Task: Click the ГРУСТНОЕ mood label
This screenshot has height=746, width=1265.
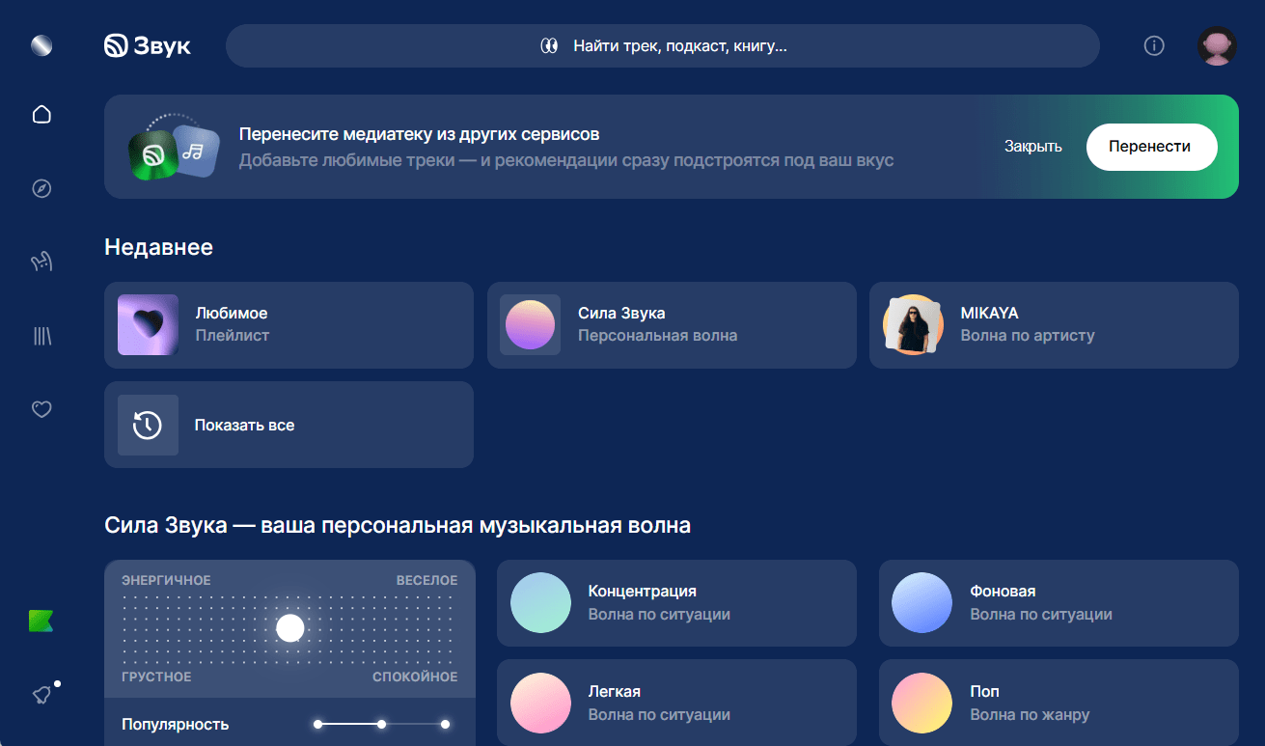Action: coord(156,677)
